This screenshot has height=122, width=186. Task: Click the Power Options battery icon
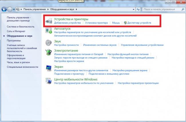49,52
